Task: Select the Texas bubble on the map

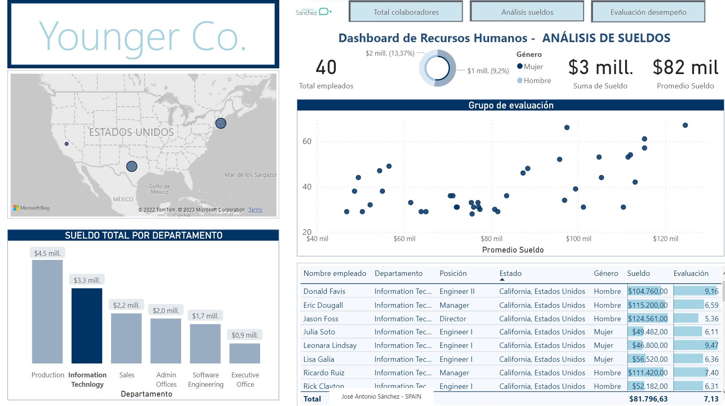Action: click(x=132, y=166)
